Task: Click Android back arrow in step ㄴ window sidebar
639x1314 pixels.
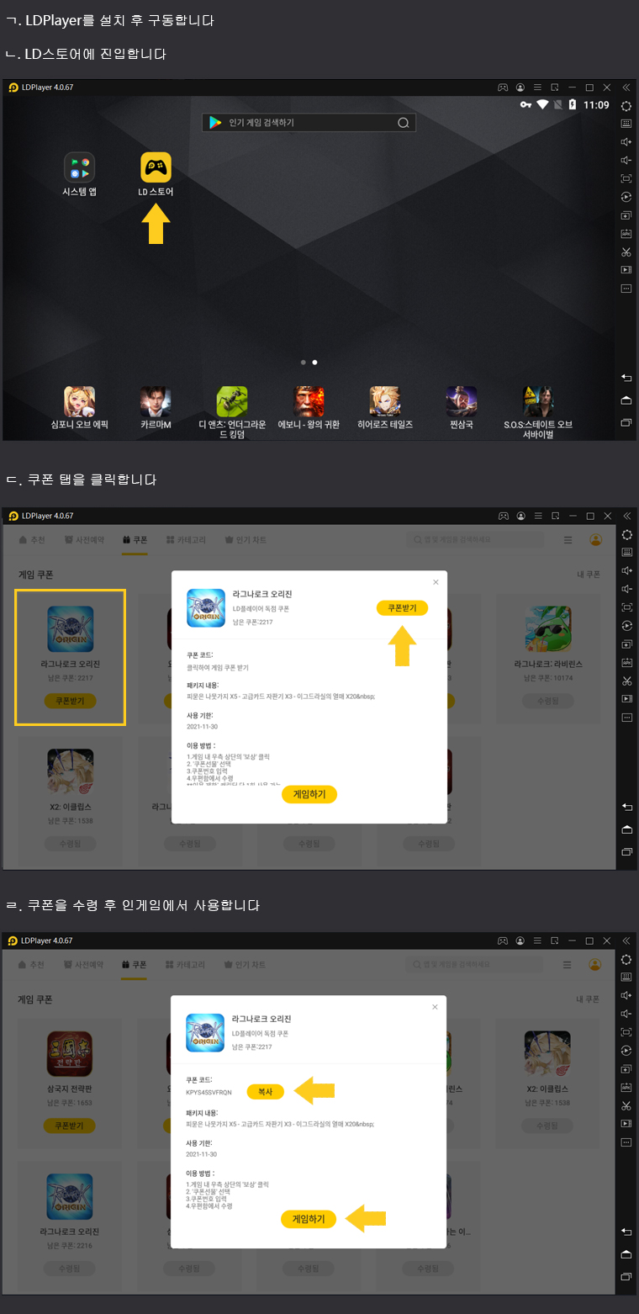Action: pyautogui.click(x=626, y=378)
